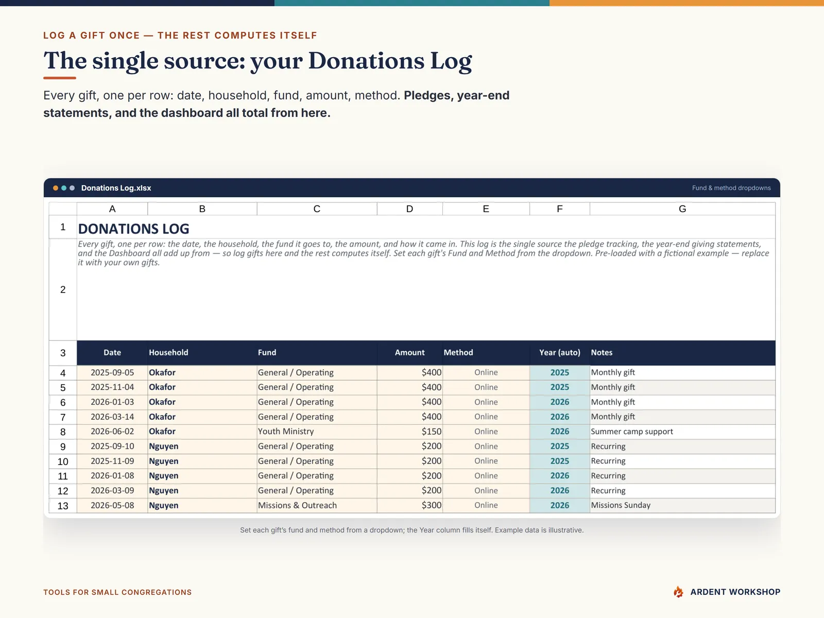This screenshot has width=824, height=618.
Task: Click date cell 2026-03-14
Action: point(112,417)
